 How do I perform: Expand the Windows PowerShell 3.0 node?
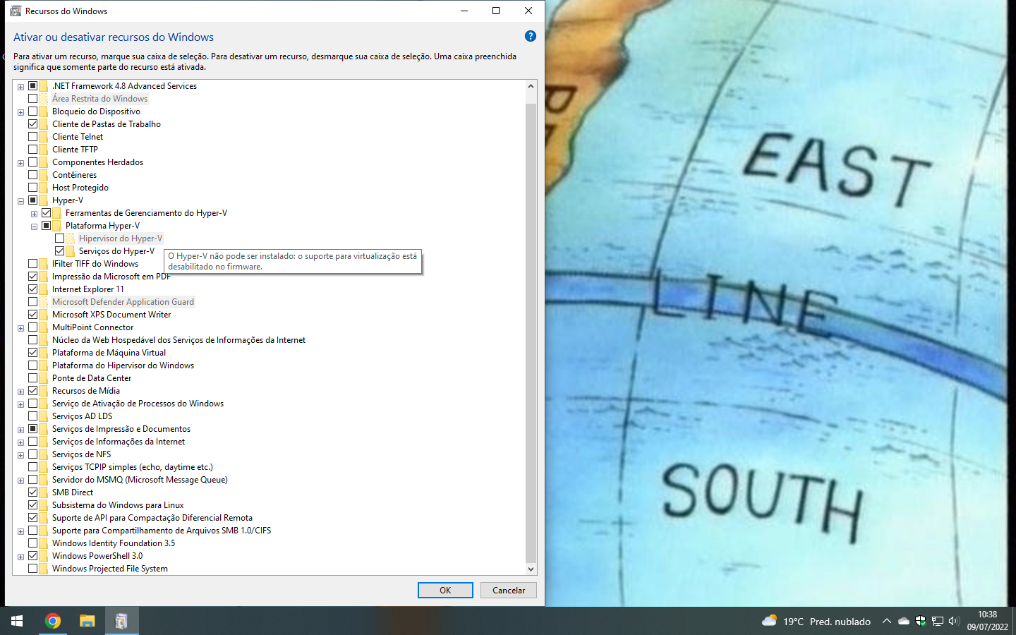[x=20, y=557]
